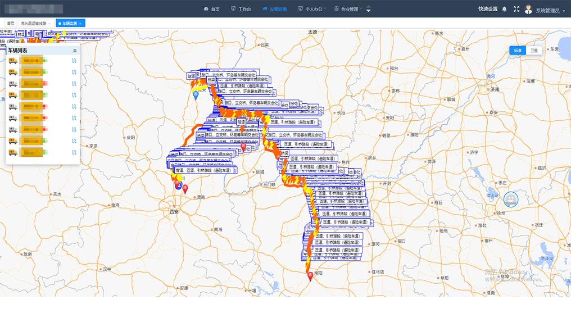
Task: Click the 开封 city label on map
Action: [x=387, y=183]
